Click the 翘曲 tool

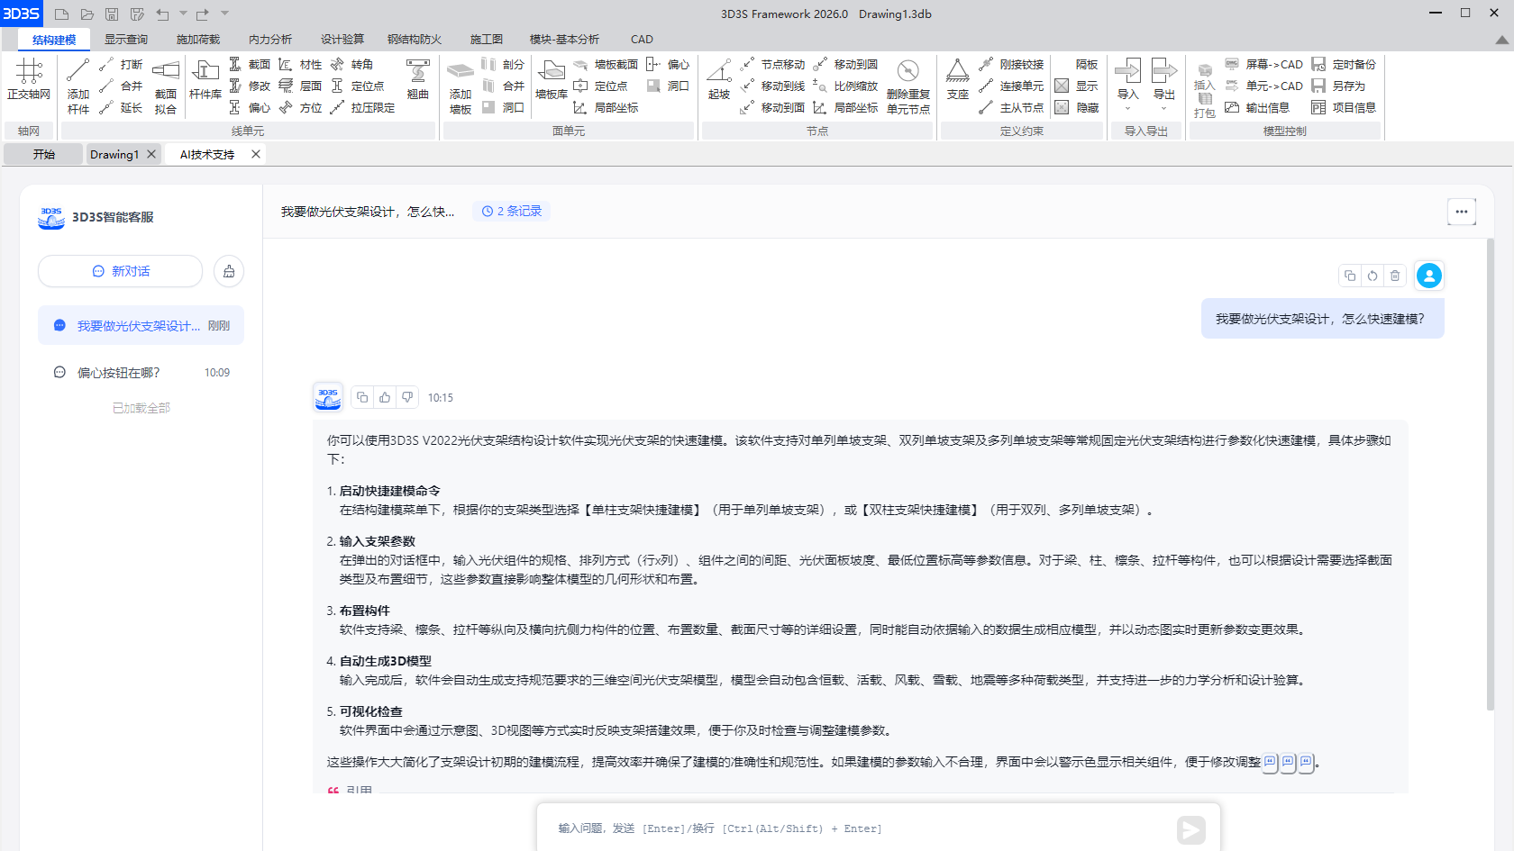[418, 79]
